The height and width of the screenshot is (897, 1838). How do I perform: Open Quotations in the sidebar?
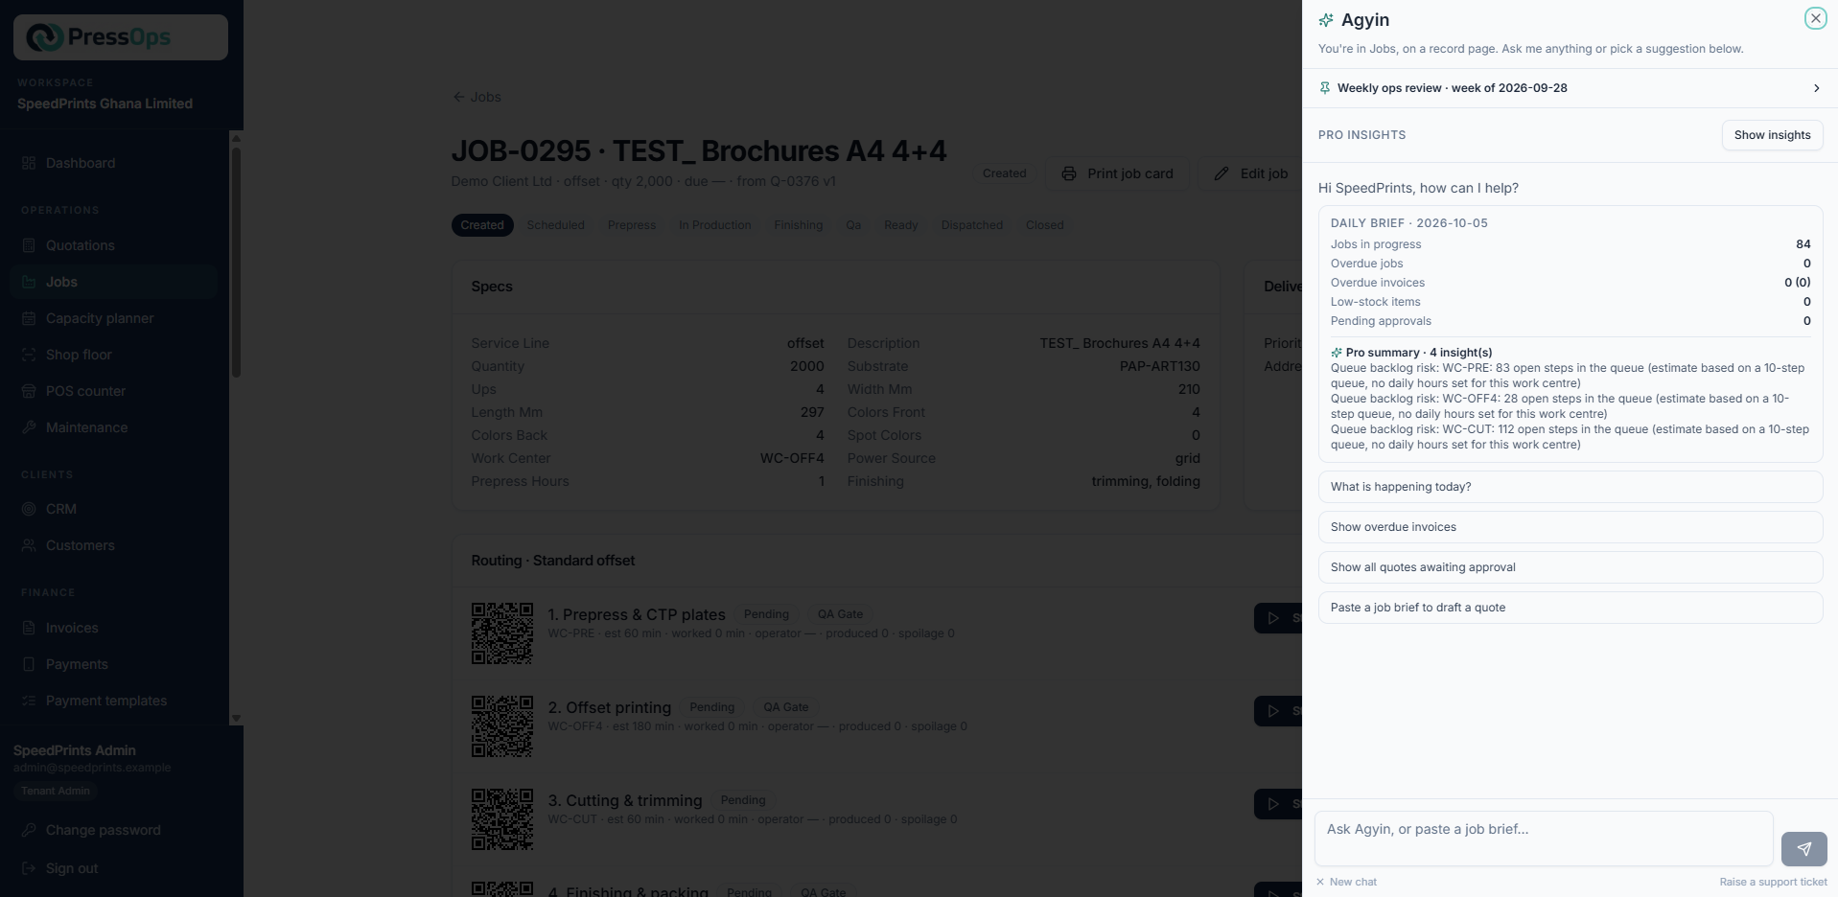point(114,245)
